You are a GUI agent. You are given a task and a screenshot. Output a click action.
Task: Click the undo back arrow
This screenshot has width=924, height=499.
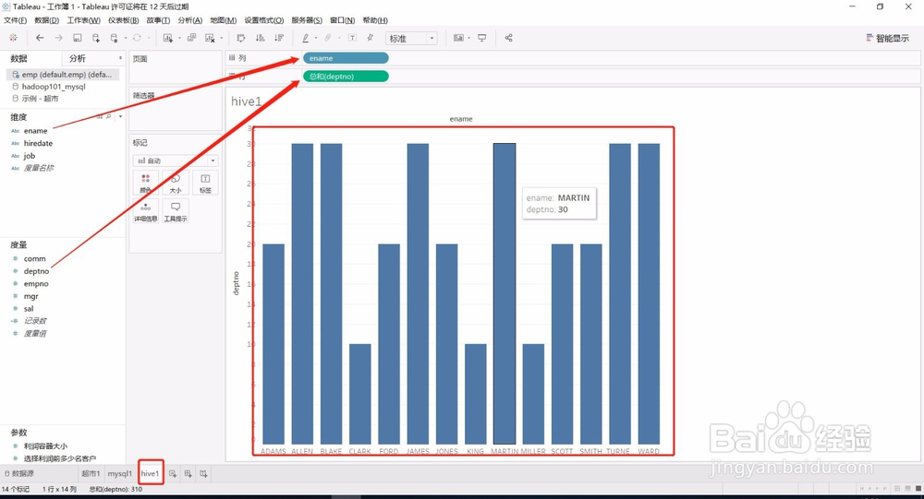tap(40, 38)
